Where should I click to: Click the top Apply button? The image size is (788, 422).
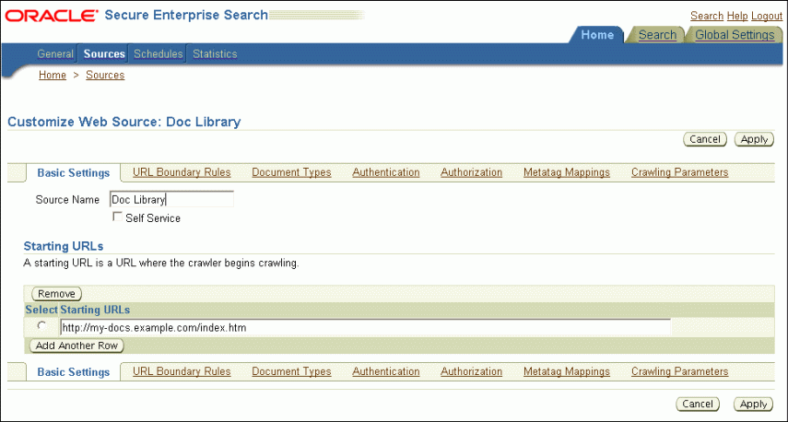754,139
